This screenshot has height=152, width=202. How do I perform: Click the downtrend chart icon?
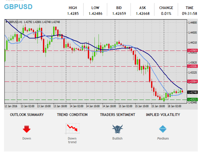[x=72, y=129]
